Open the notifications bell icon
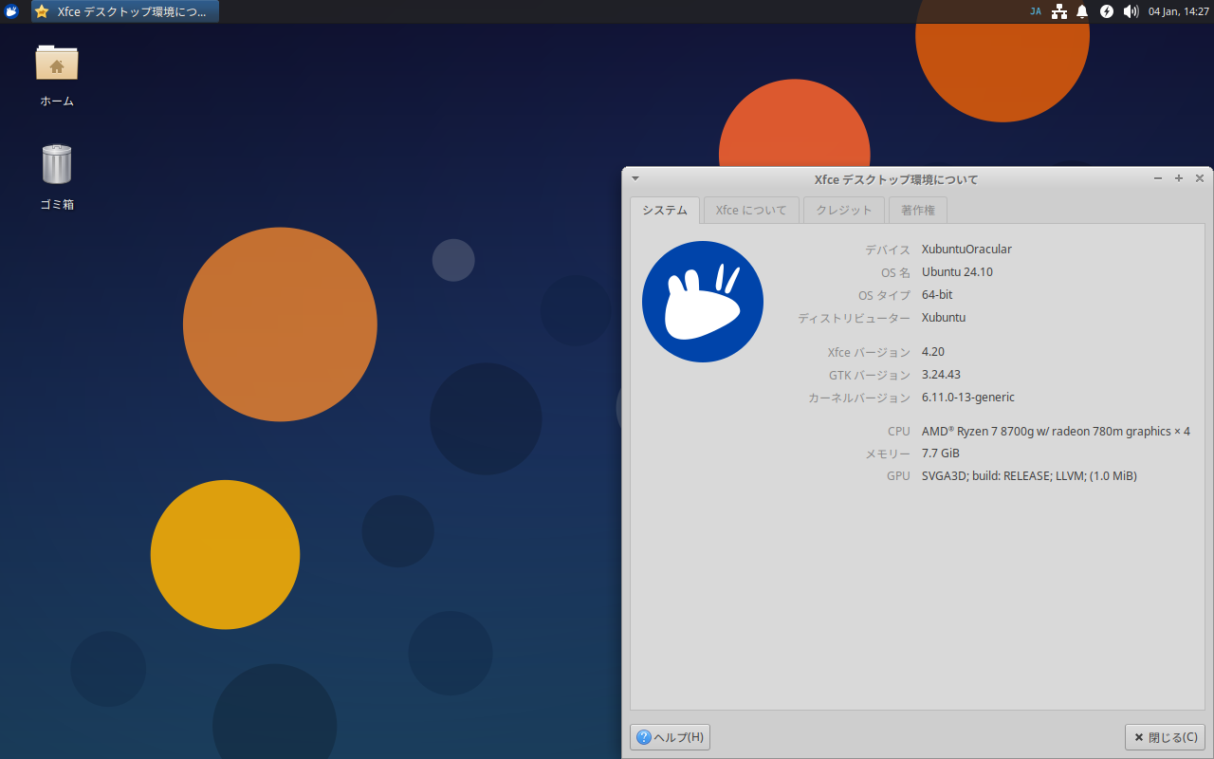 pyautogui.click(x=1082, y=11)
